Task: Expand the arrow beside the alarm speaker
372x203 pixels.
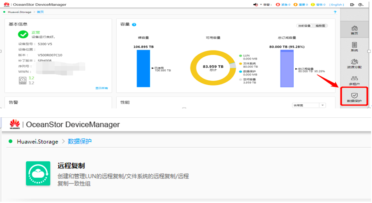Action: (x=261, y=4)
